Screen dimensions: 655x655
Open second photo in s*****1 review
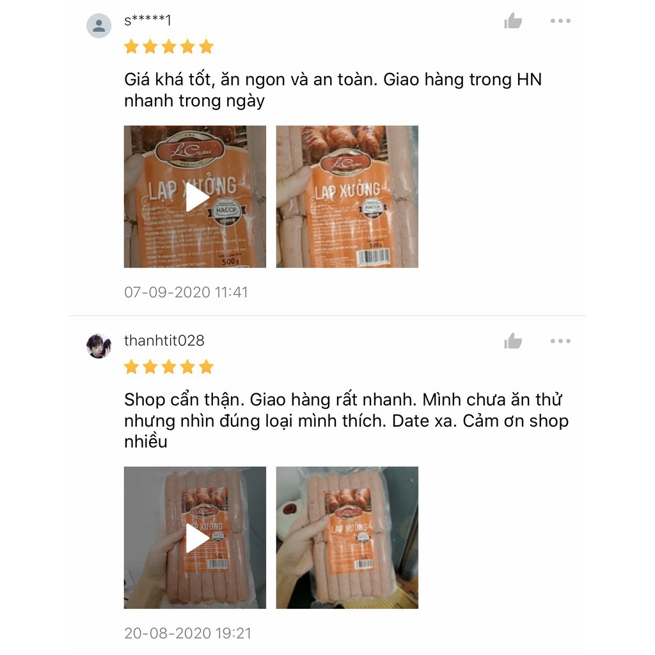[x=347, y=197]
